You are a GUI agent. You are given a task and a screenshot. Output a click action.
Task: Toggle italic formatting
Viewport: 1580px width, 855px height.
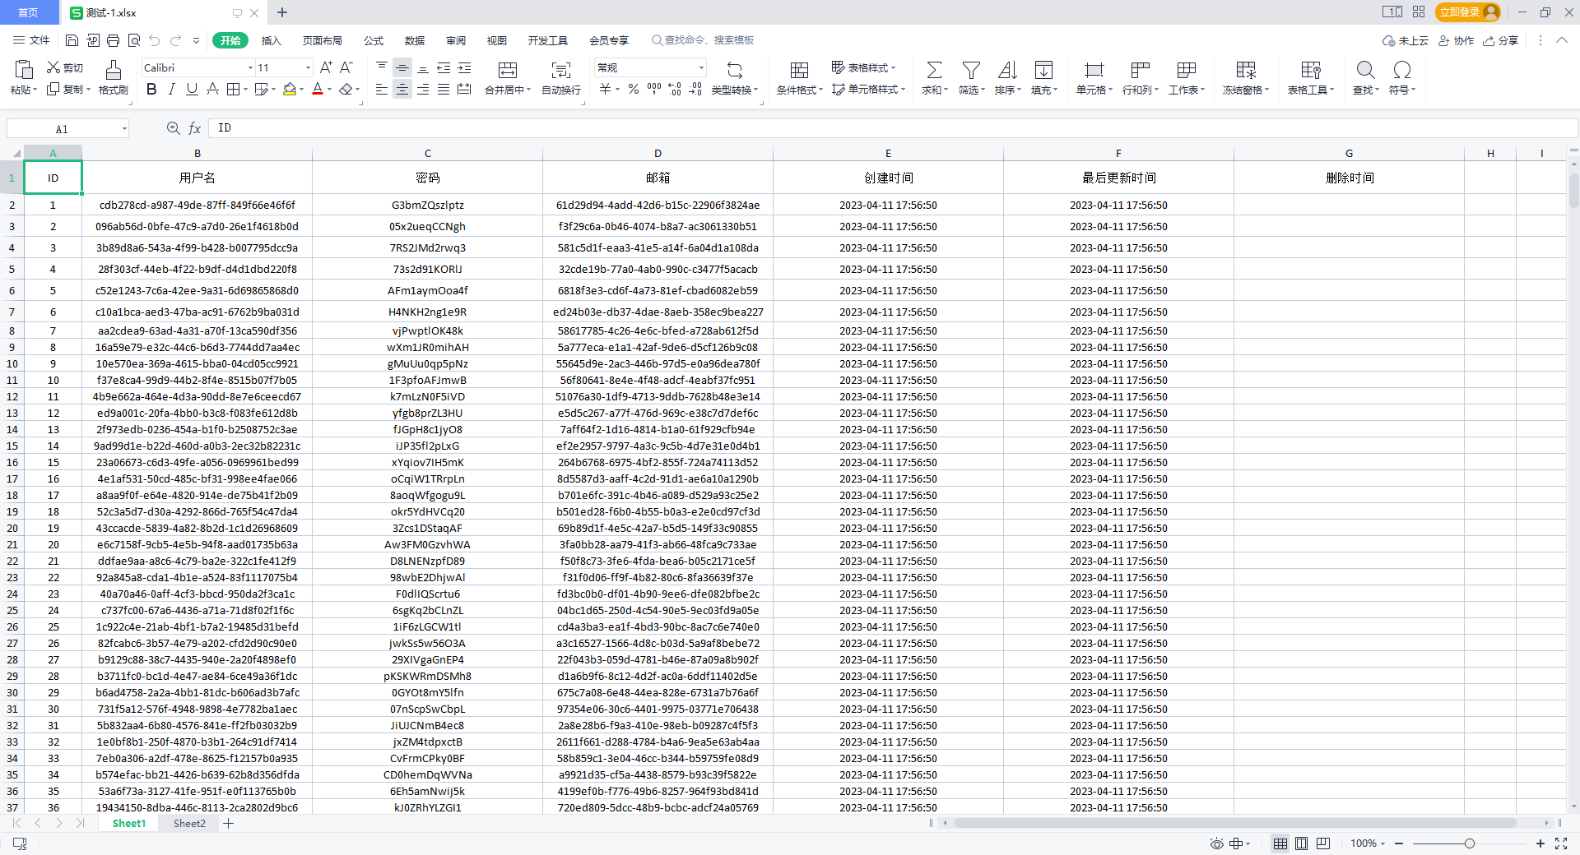click(171, 90)
